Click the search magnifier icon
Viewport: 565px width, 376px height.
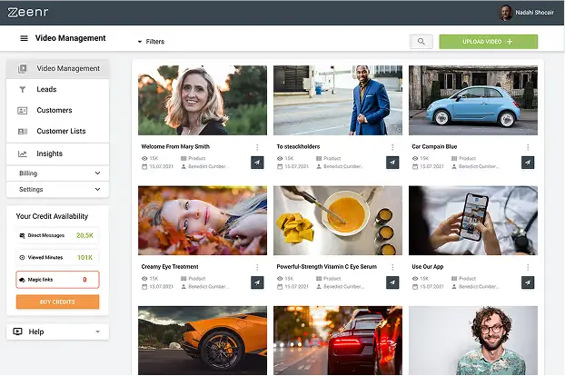pyautogui.click(x=421, y=42)
